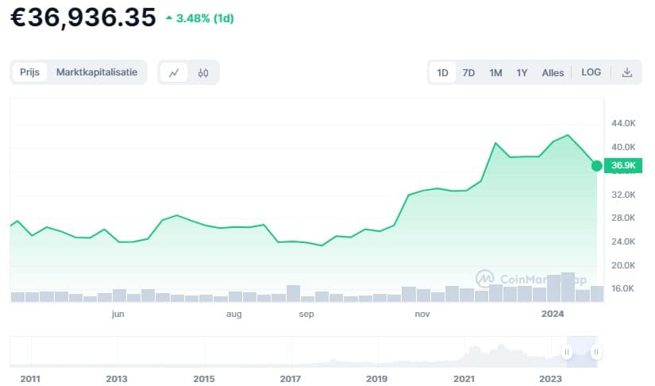Click 2017 in the overview timeline
The height and width of the screenshot is (386, 655).
coord(291,379)
